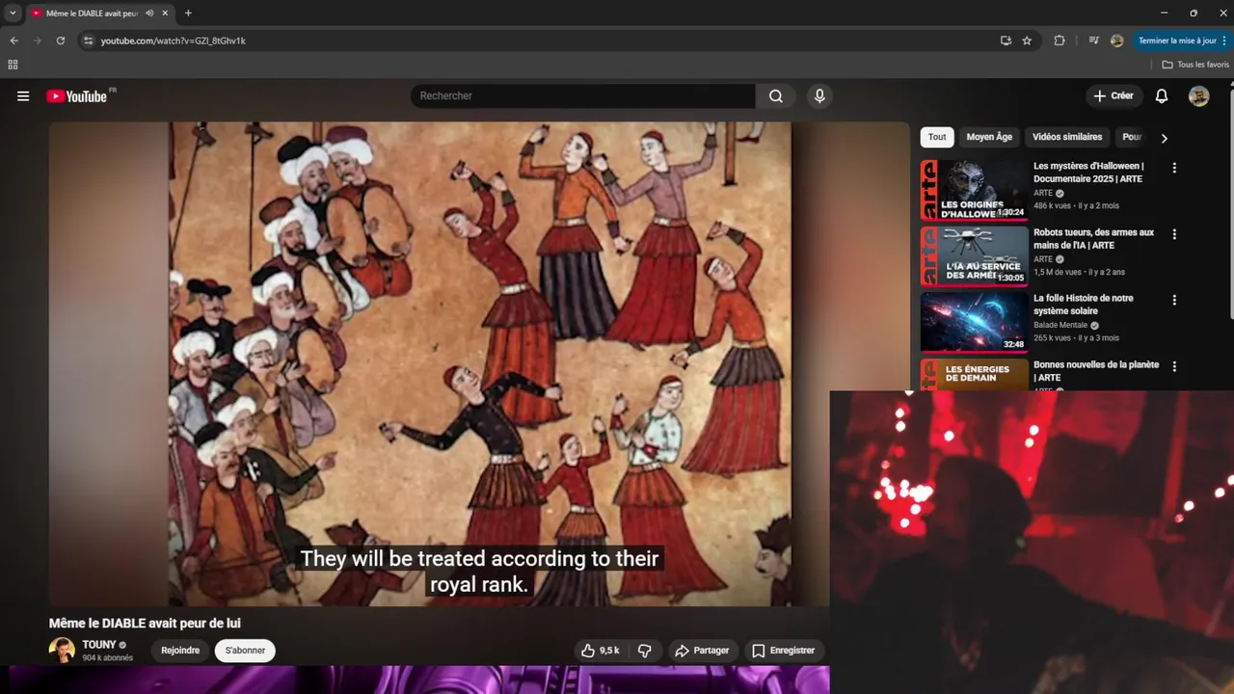Open La folle Histoire de notre système solaire title
The height and width of the screenshot is (694, 1234).
tap(1084, 305)
